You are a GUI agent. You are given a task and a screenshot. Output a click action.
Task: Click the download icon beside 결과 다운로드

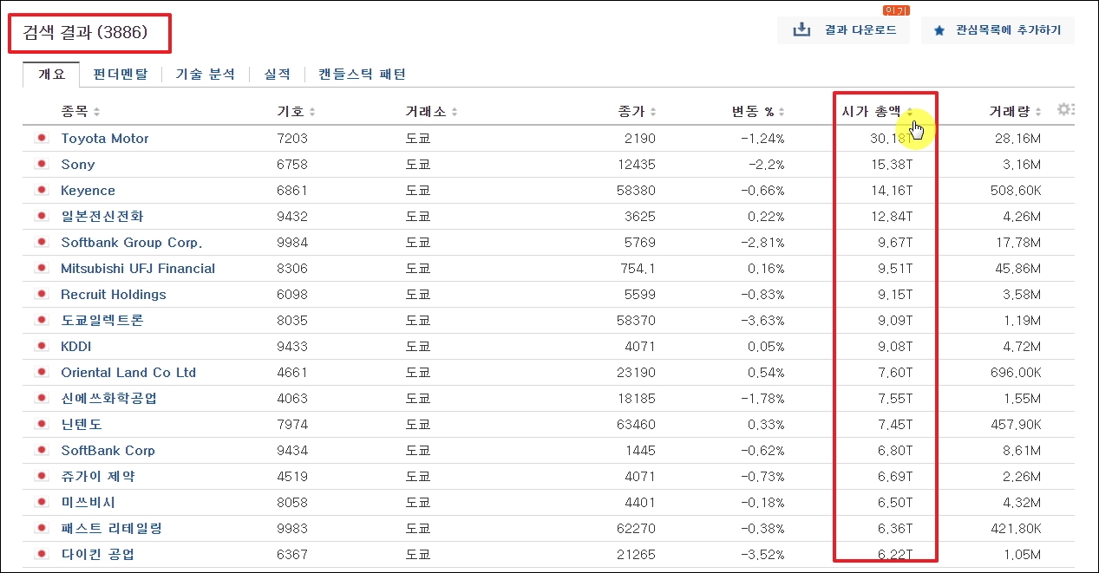coord(801,30)
